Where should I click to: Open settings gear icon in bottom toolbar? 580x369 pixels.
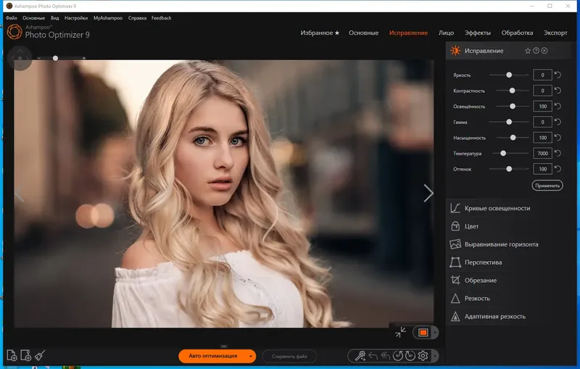click(423, 356)
